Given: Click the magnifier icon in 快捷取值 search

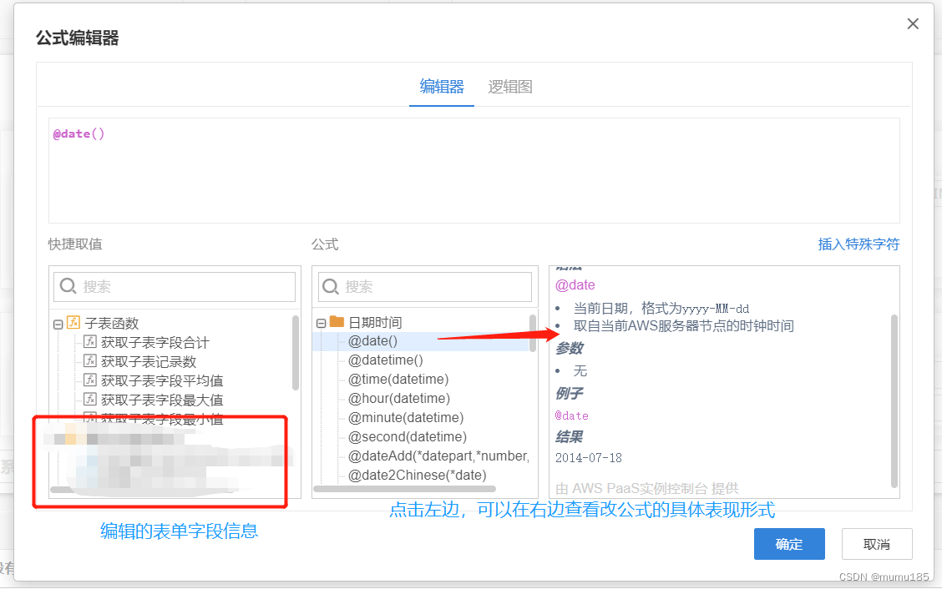Looking at the screenshot, I should (68, 286).
